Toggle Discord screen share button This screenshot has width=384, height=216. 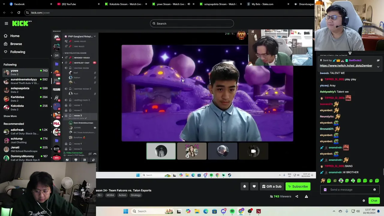point(76,160)
